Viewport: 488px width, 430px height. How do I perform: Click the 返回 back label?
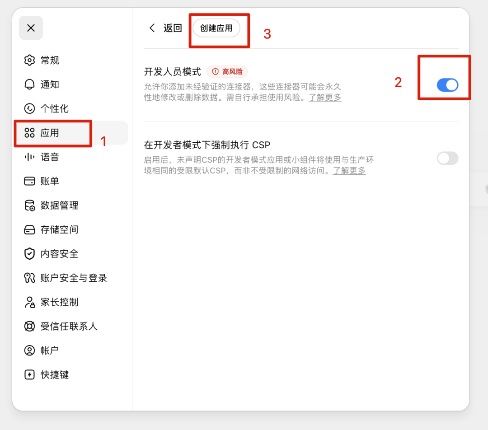click(x=173, y=28)
